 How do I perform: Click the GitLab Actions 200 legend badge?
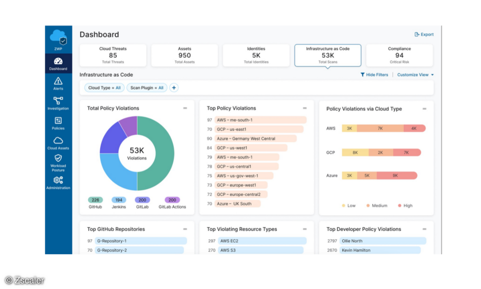[172, 200]
